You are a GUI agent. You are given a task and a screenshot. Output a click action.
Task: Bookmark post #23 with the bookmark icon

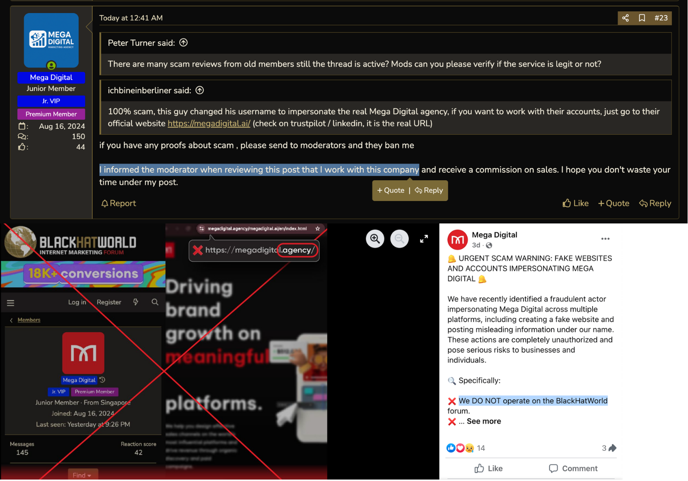[x=642, y=18]
